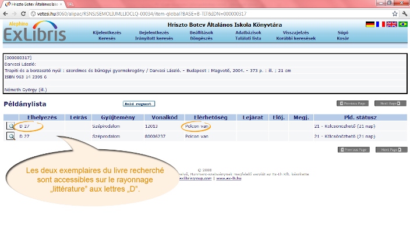Viewport: 410px width, 230px height.
Task: Select the French flag language icon
Action: (380, 24)
